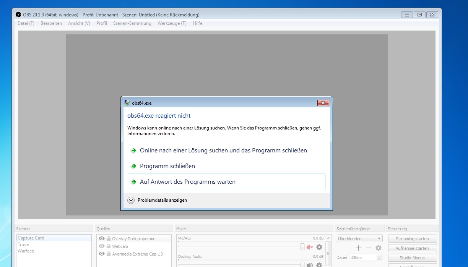Toggle lock on Avermedia Extreme Cap U3
The image size is (468, 267).
109,254
